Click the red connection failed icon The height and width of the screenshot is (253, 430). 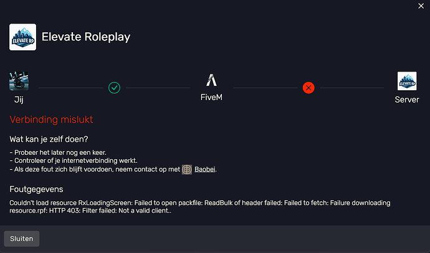(308, 88)
